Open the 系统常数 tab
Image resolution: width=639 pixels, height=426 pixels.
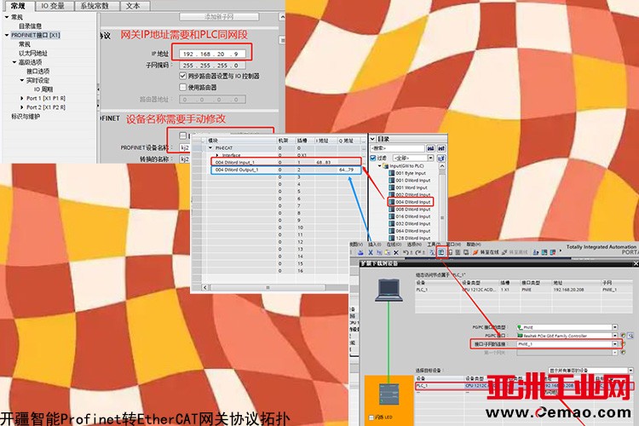(93, 5)
